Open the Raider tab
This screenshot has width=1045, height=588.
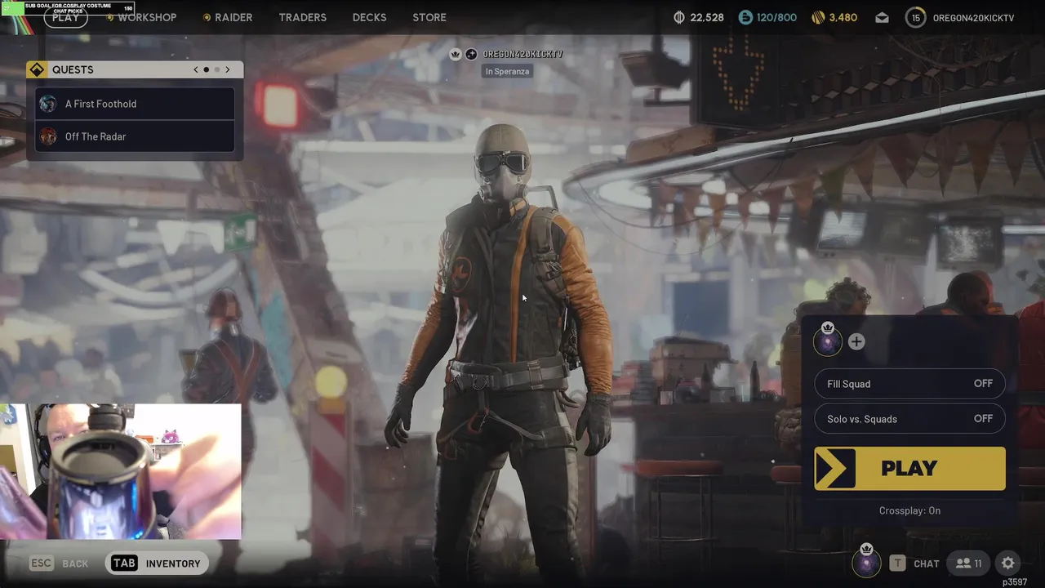[233, 17]
